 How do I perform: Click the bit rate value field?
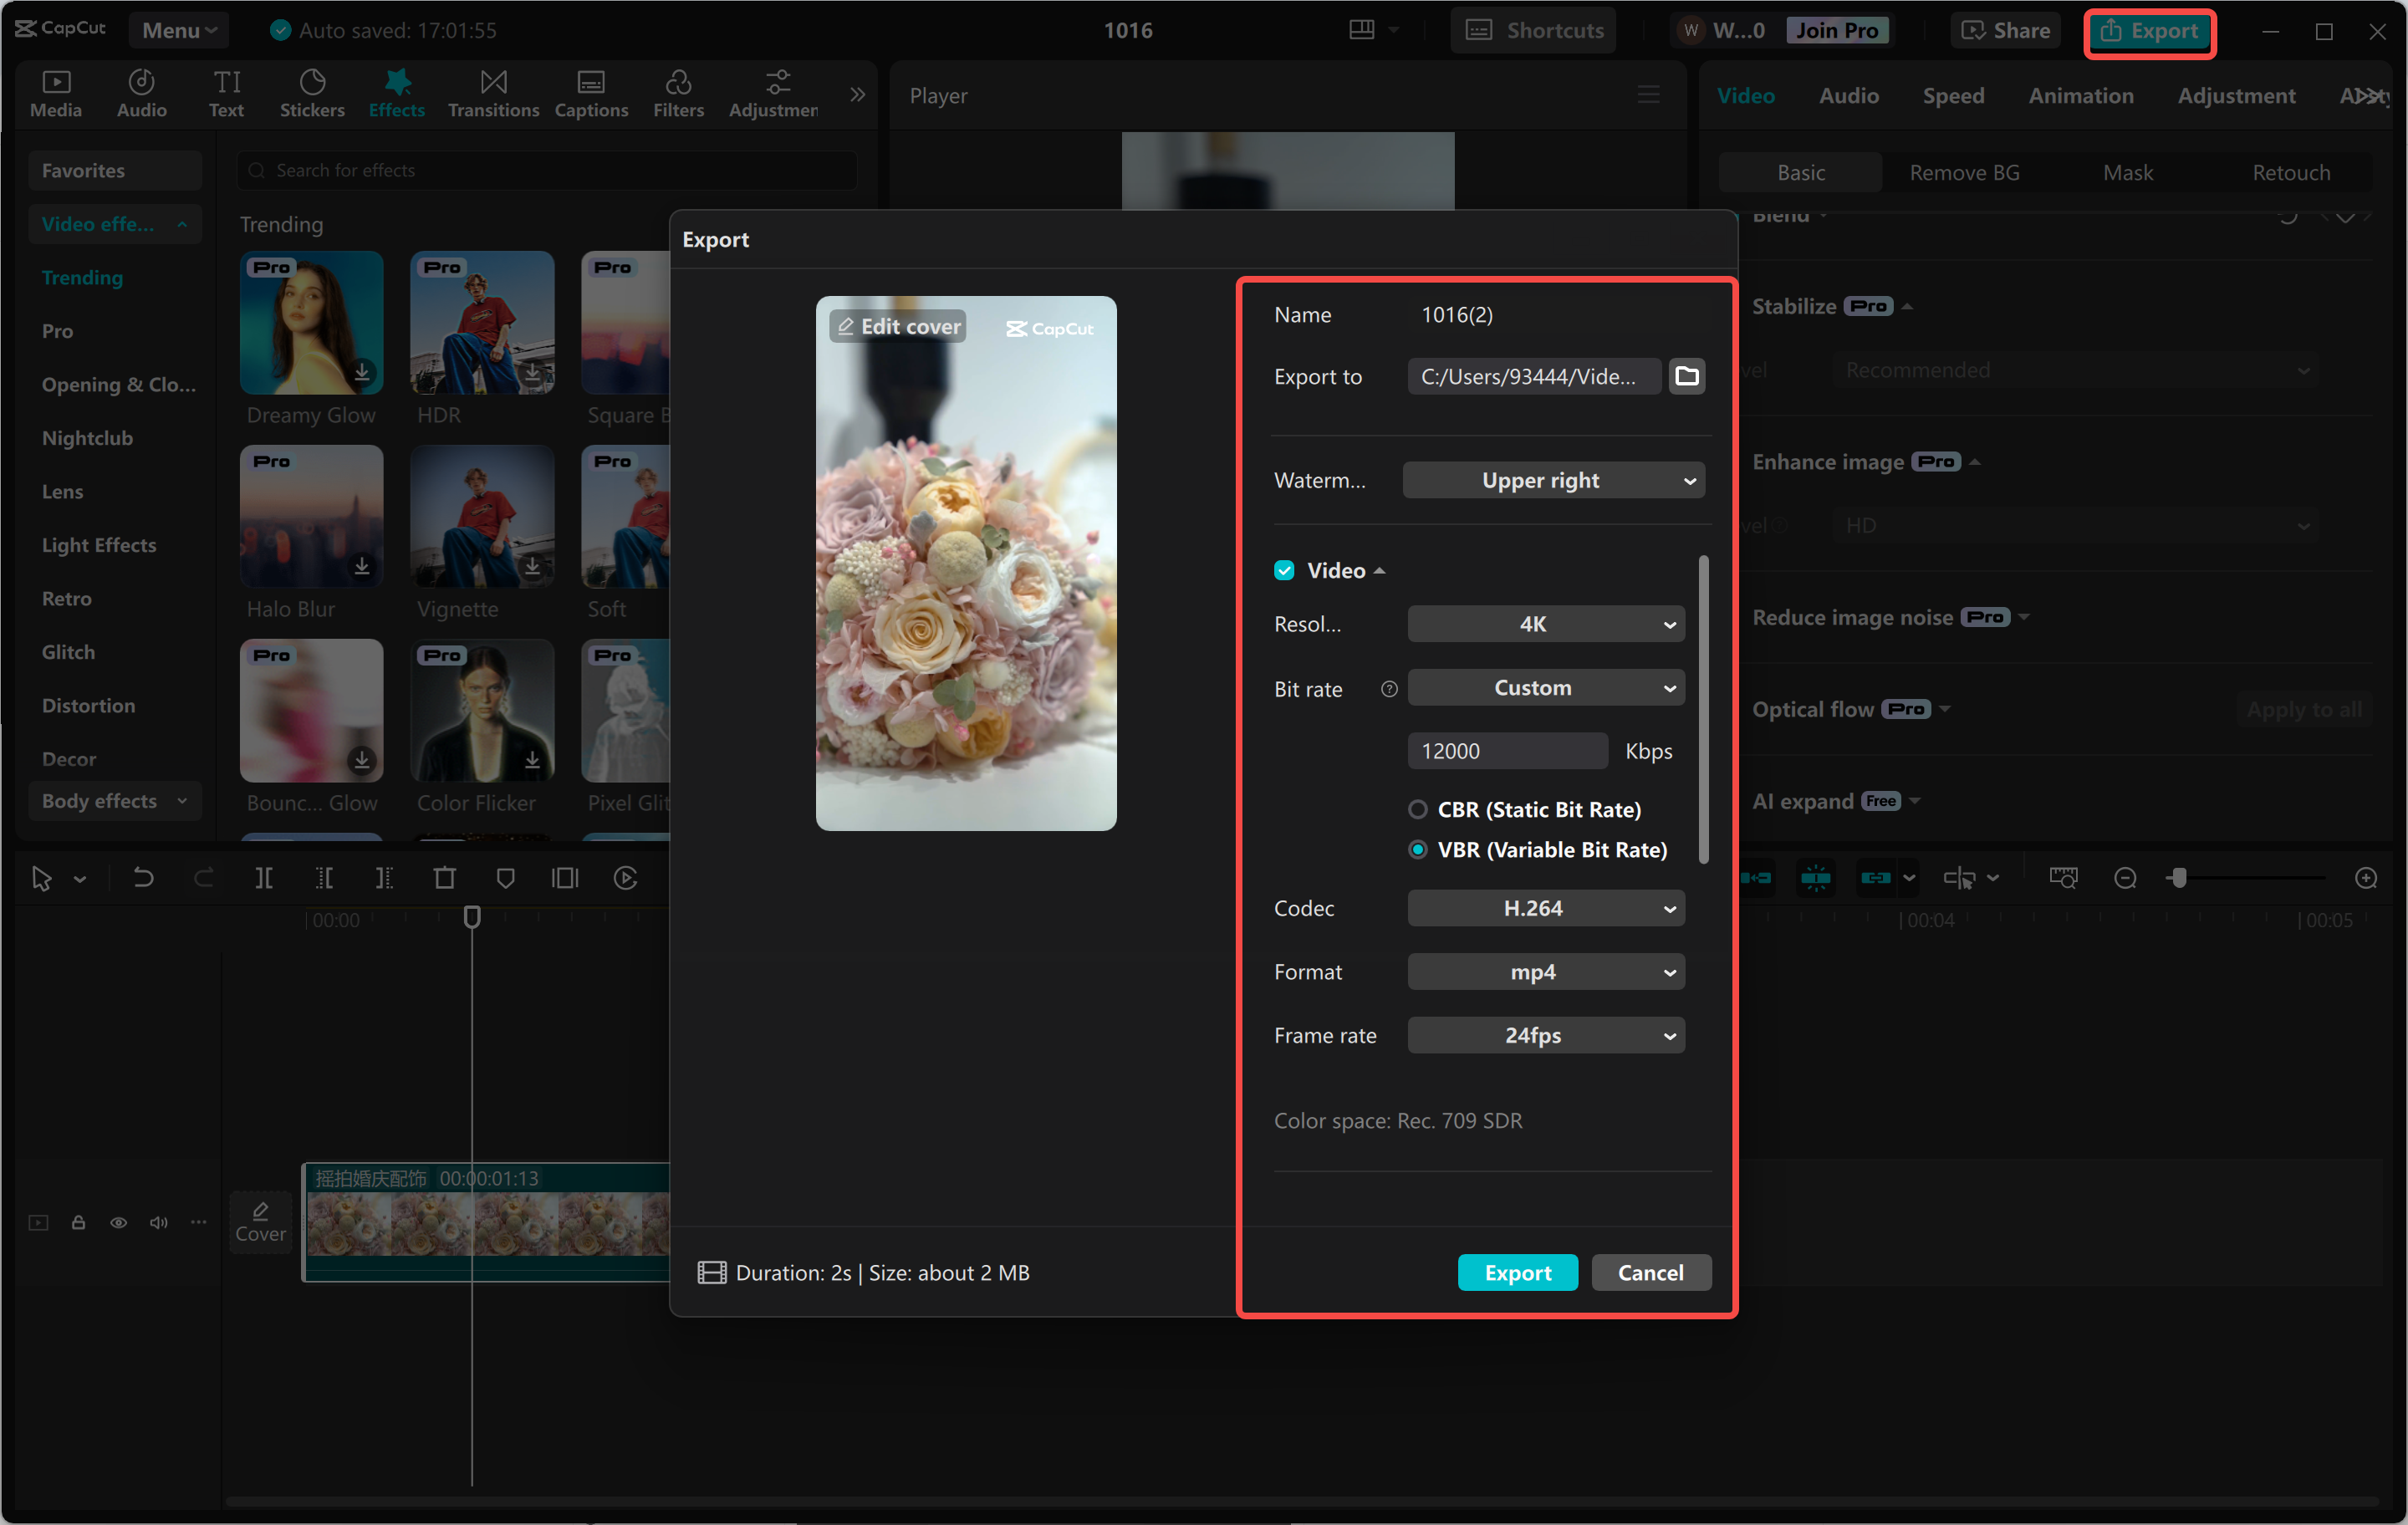pyautogui.click(x=1508, y=750)
